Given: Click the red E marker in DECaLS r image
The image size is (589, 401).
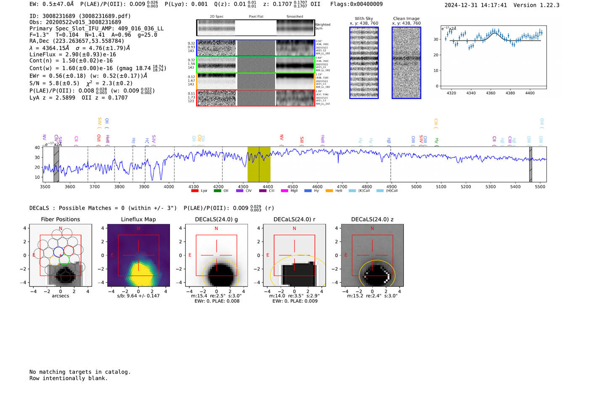Looking at the screenshot, I should tap(268, 255).
